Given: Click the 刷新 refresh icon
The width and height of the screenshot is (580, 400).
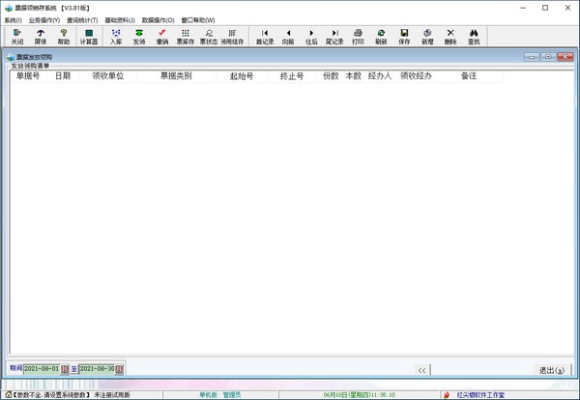Looking at the screenshot, I should point(381,37).
